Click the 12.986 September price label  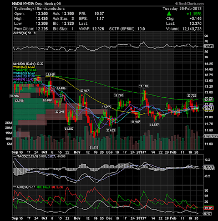[14, 96]
